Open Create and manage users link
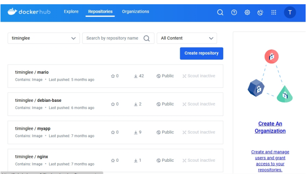This screenshot has width=308, height=174. 270,161
